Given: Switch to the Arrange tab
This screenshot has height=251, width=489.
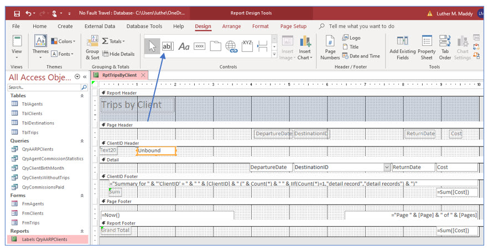Looking at the screenshot, I should pos(231,26).
